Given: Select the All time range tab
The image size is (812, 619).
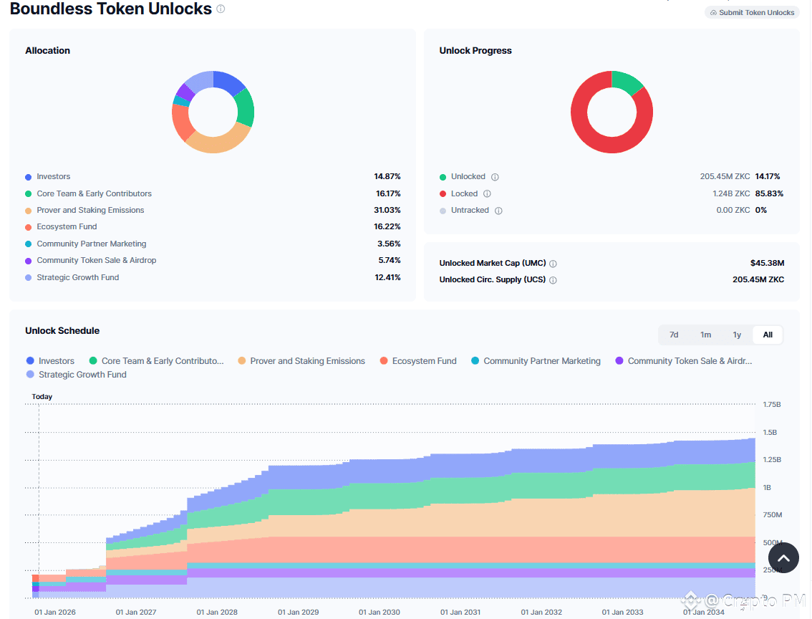Looking at the screenshot, I should click(x=768, y=335).
